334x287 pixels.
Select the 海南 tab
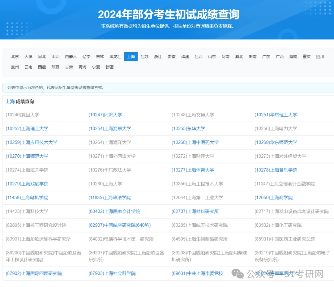click(293, 57)
